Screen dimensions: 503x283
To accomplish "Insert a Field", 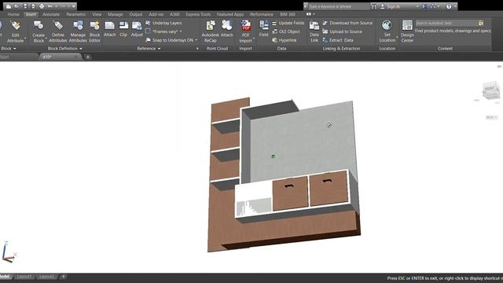I will point(264,29).
